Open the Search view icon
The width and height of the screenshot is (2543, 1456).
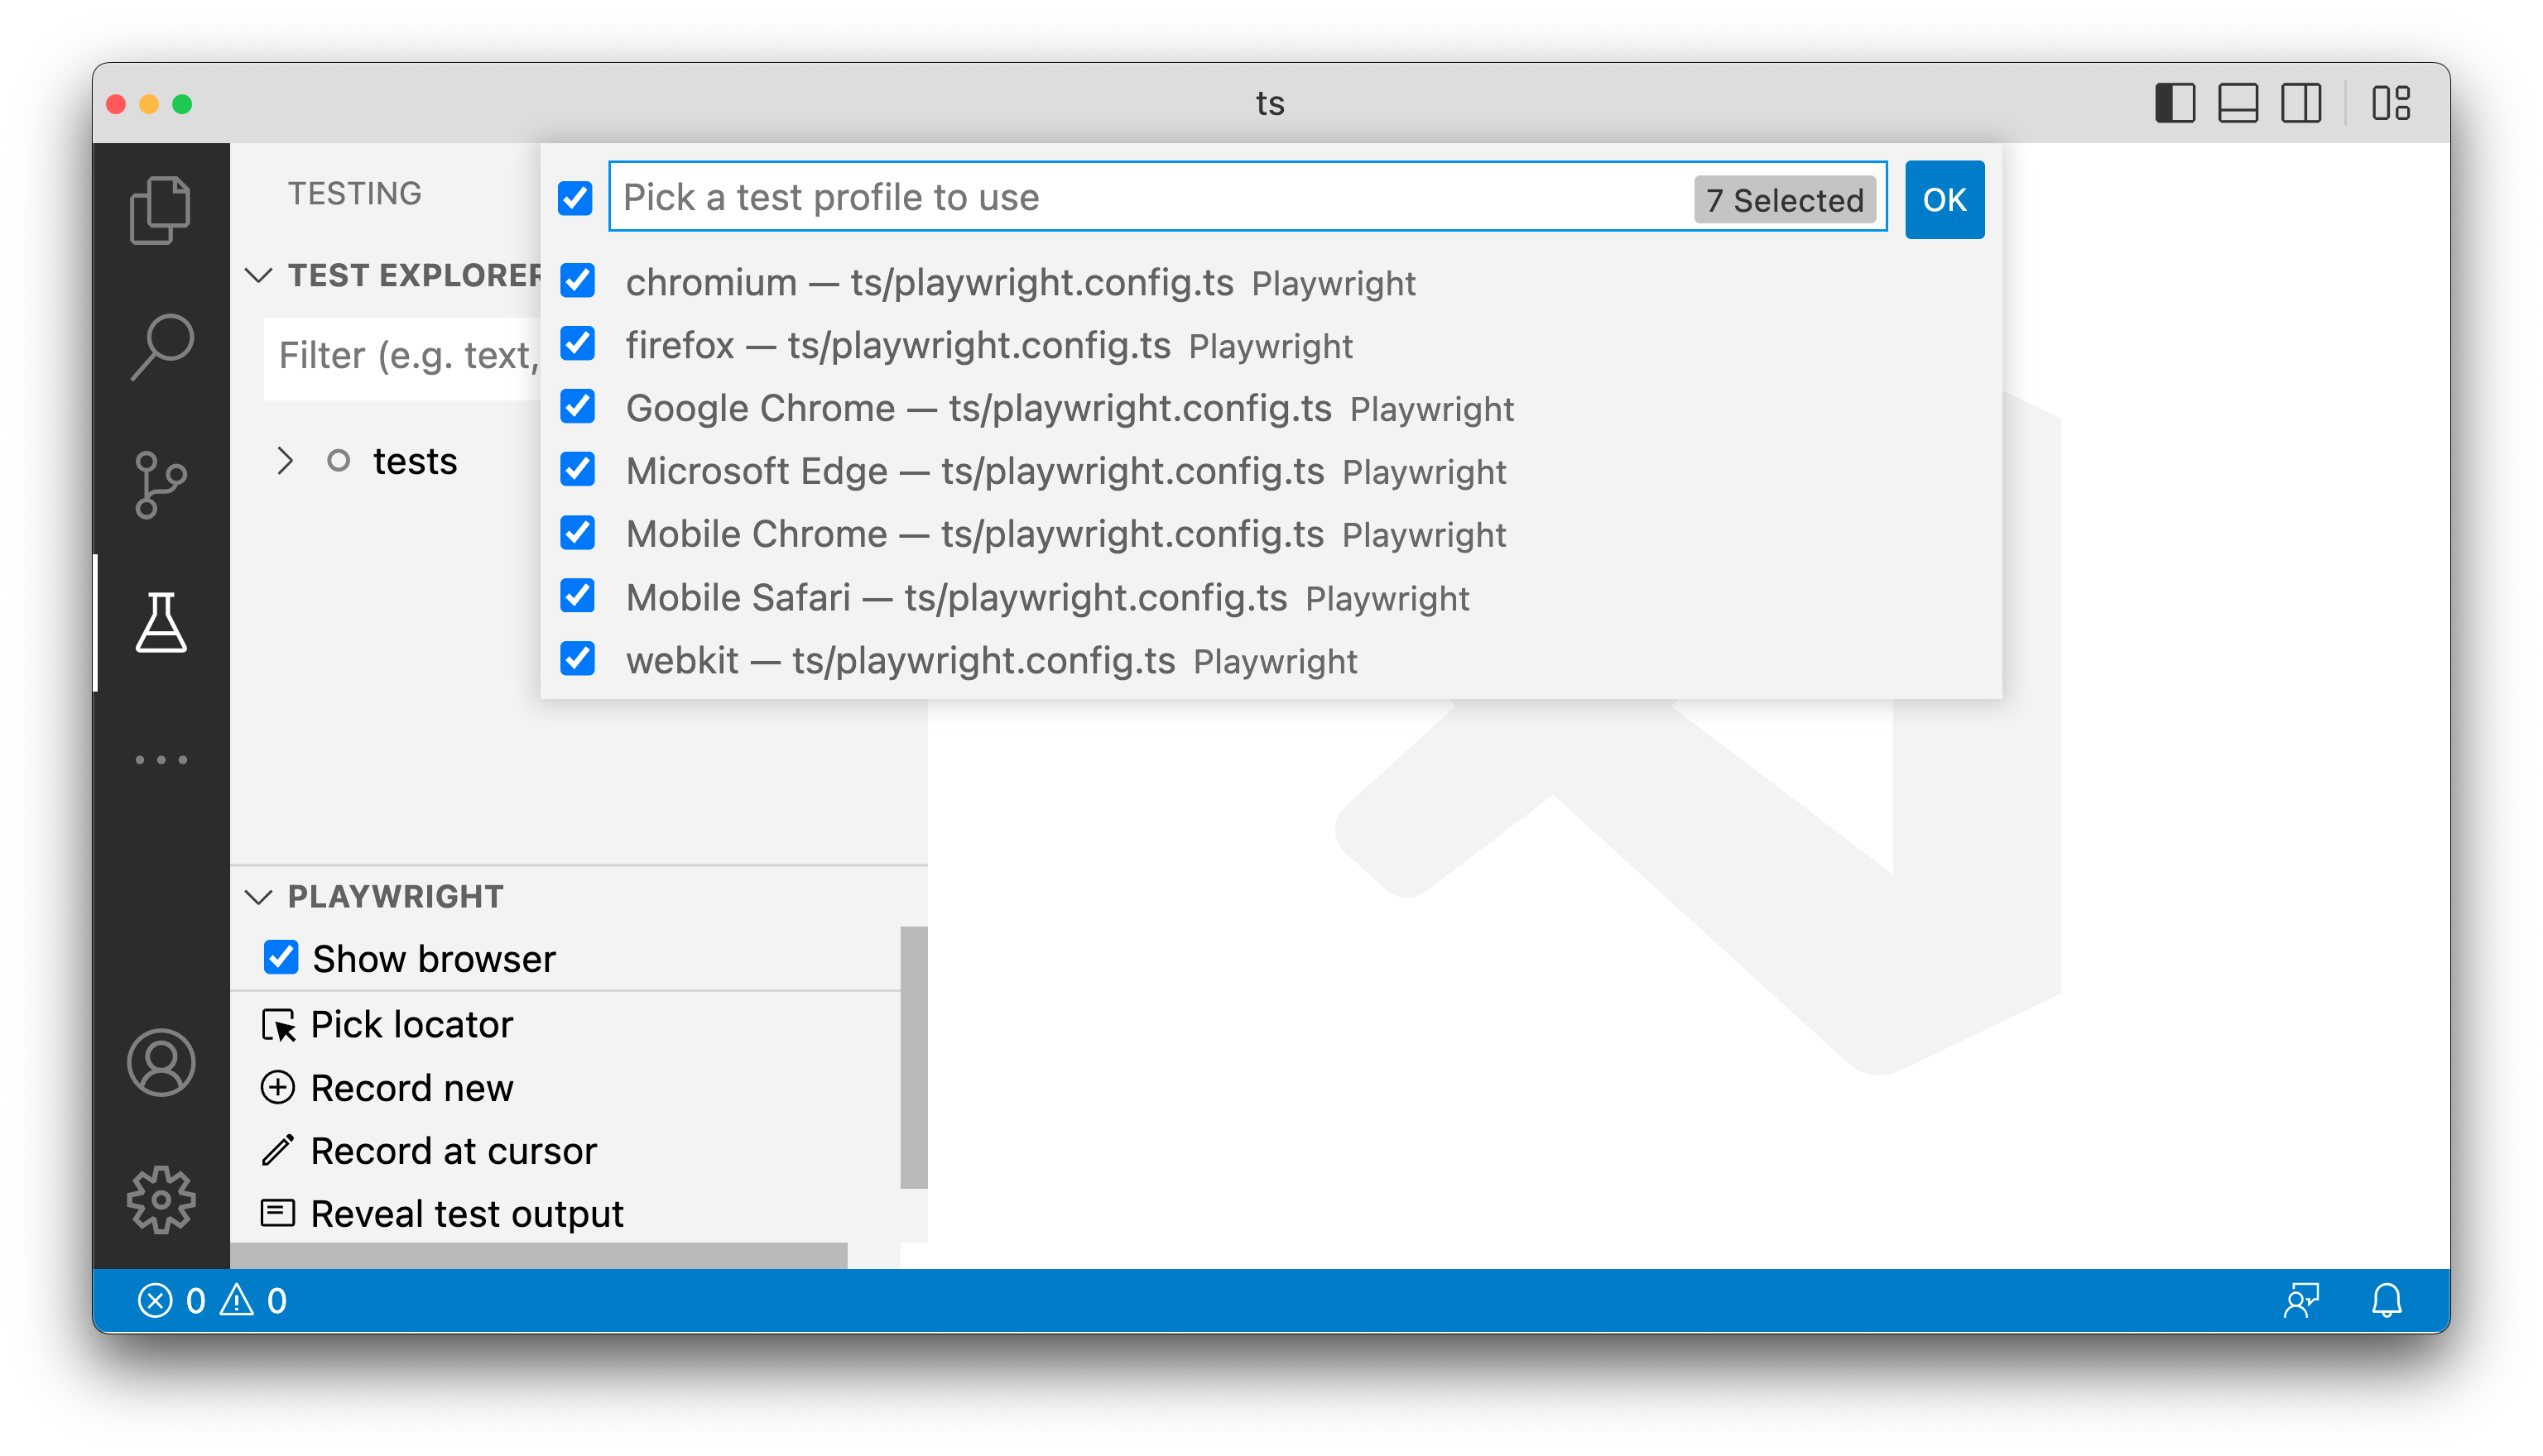(160, 346)
